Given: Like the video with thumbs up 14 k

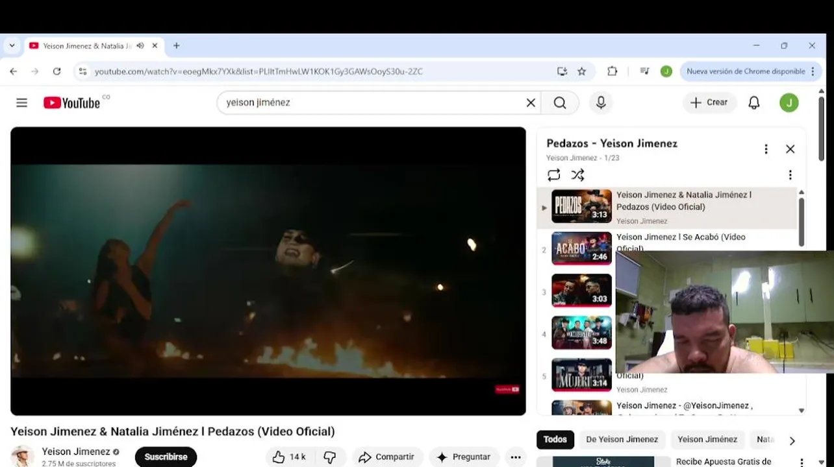Looking at the screenshot, I should (x=289, y=457).
